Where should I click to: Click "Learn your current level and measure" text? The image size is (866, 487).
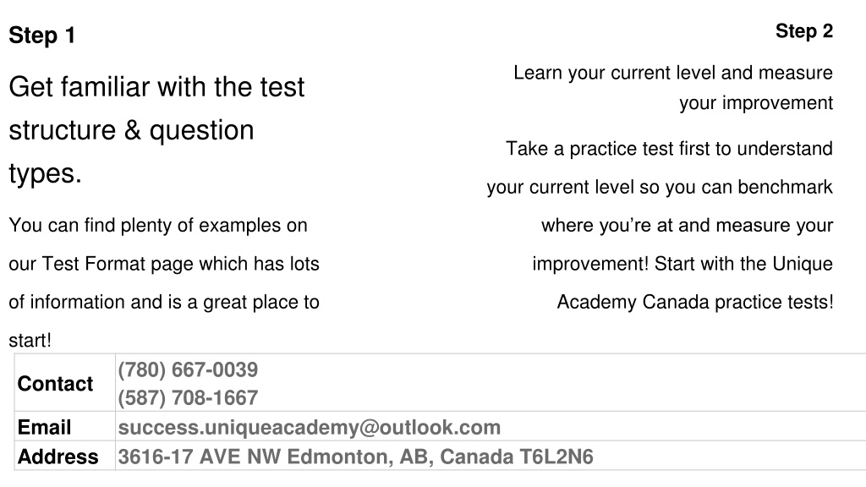pyautogui.click(x=672, y=73)
